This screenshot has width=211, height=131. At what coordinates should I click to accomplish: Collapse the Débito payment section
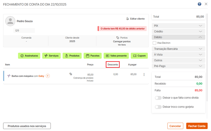tap(178, 37)
